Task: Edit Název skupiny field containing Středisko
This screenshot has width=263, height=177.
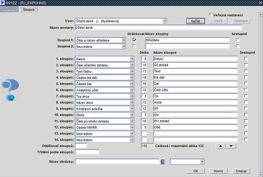Action: click(187, 40)
